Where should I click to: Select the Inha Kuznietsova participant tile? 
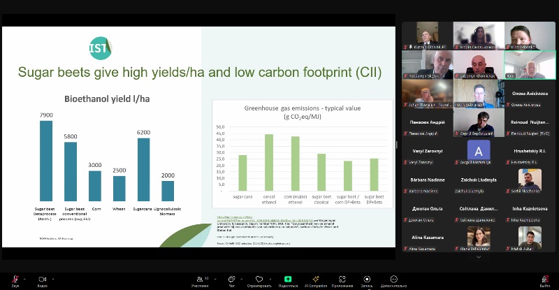click(530, 210)
